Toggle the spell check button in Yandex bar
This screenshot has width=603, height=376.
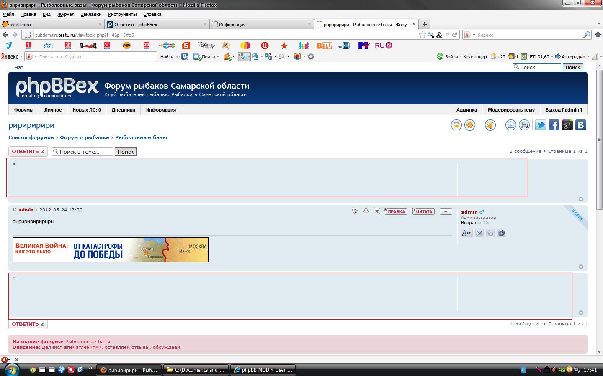243,56
